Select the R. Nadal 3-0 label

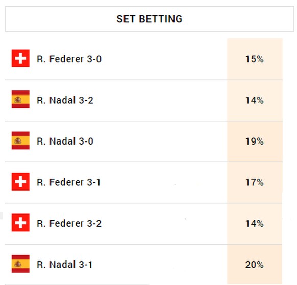(x=65, y=141)
